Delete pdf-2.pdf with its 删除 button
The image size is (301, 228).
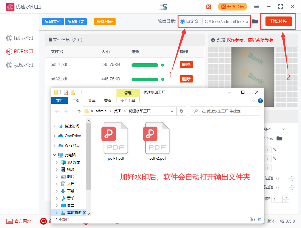coord(186,79)
